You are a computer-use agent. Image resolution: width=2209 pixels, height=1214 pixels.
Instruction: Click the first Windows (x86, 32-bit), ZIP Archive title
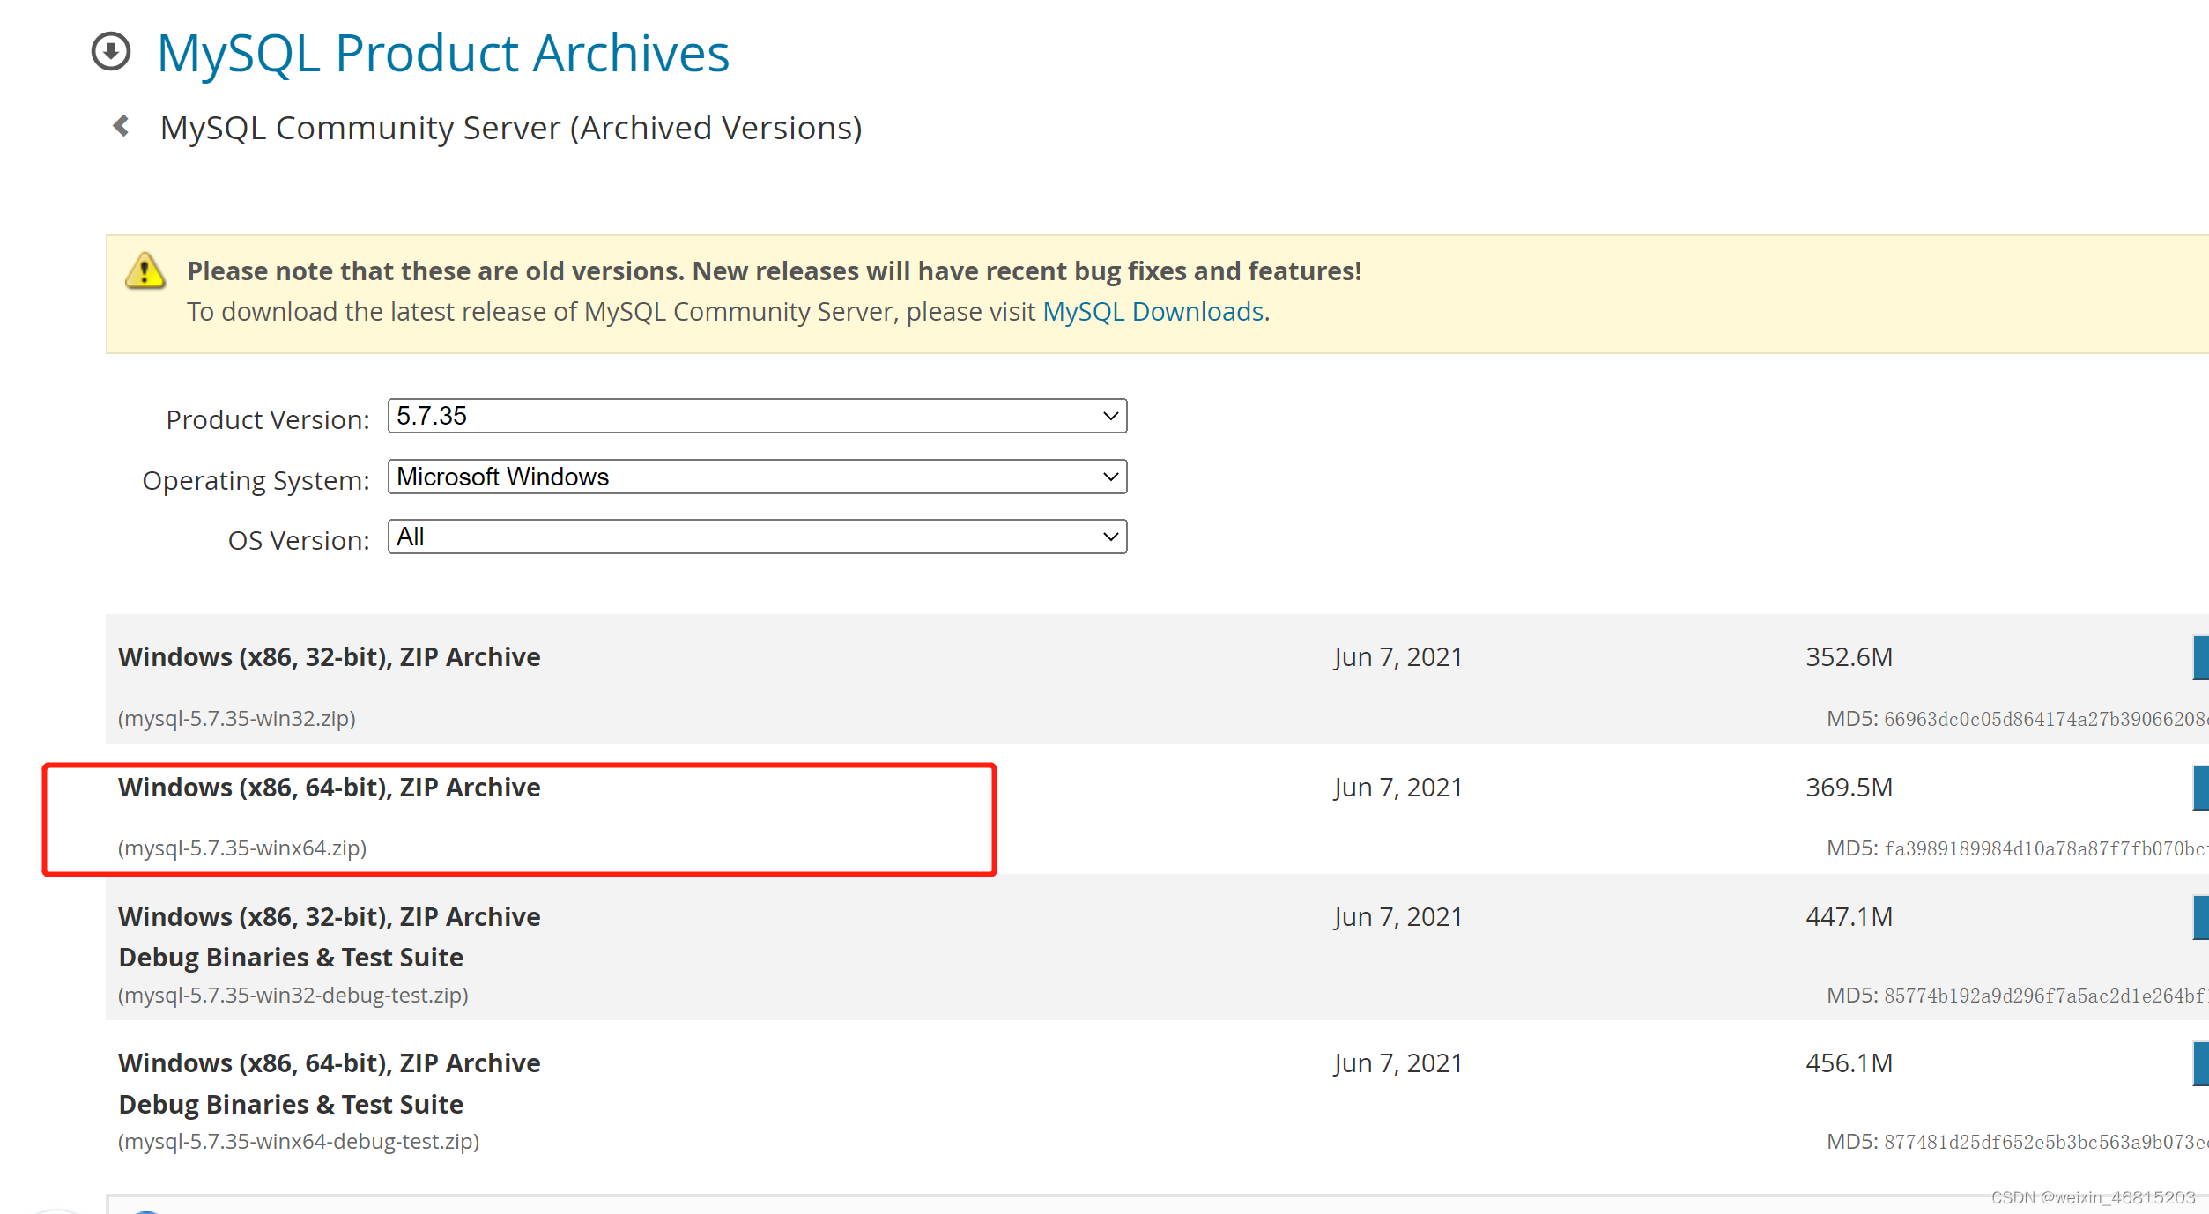[x=330, y=657]
